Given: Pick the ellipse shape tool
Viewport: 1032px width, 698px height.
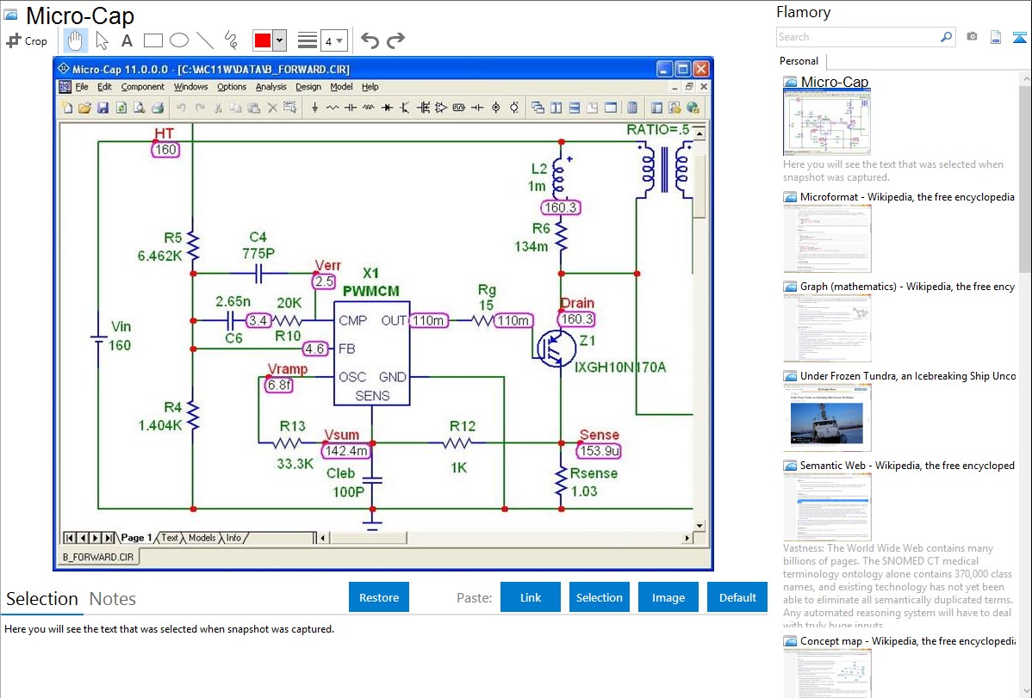Looking at the screenshot, I should (x=178, y=40).
